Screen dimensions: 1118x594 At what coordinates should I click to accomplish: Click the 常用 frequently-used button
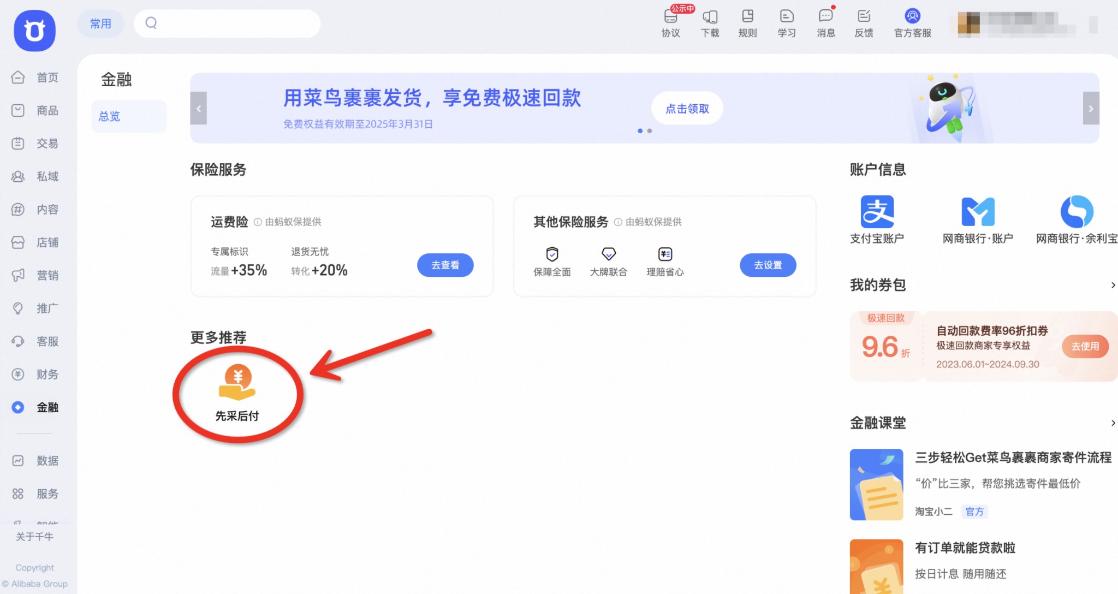pos(100,23)
